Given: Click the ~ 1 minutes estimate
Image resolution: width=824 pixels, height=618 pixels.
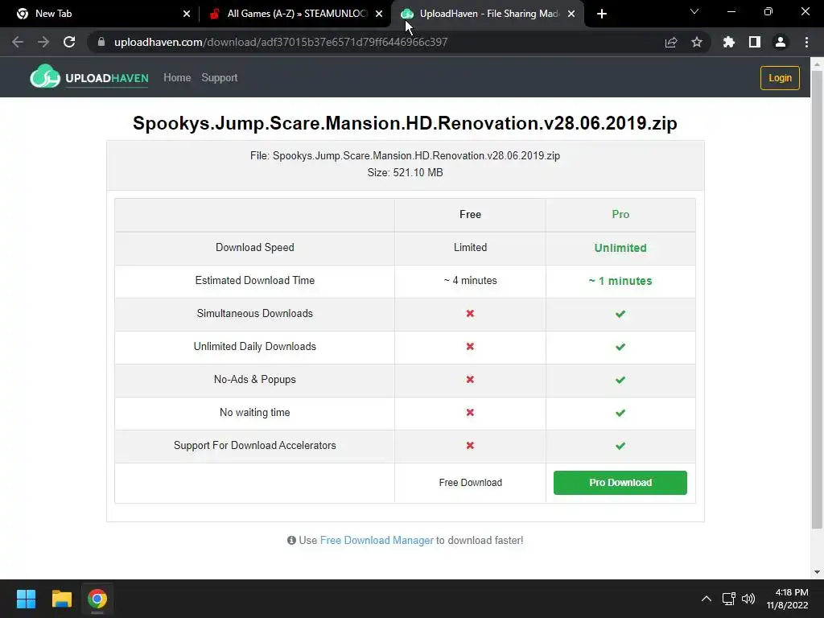Looking at the screenshot, I should [620, 281].
